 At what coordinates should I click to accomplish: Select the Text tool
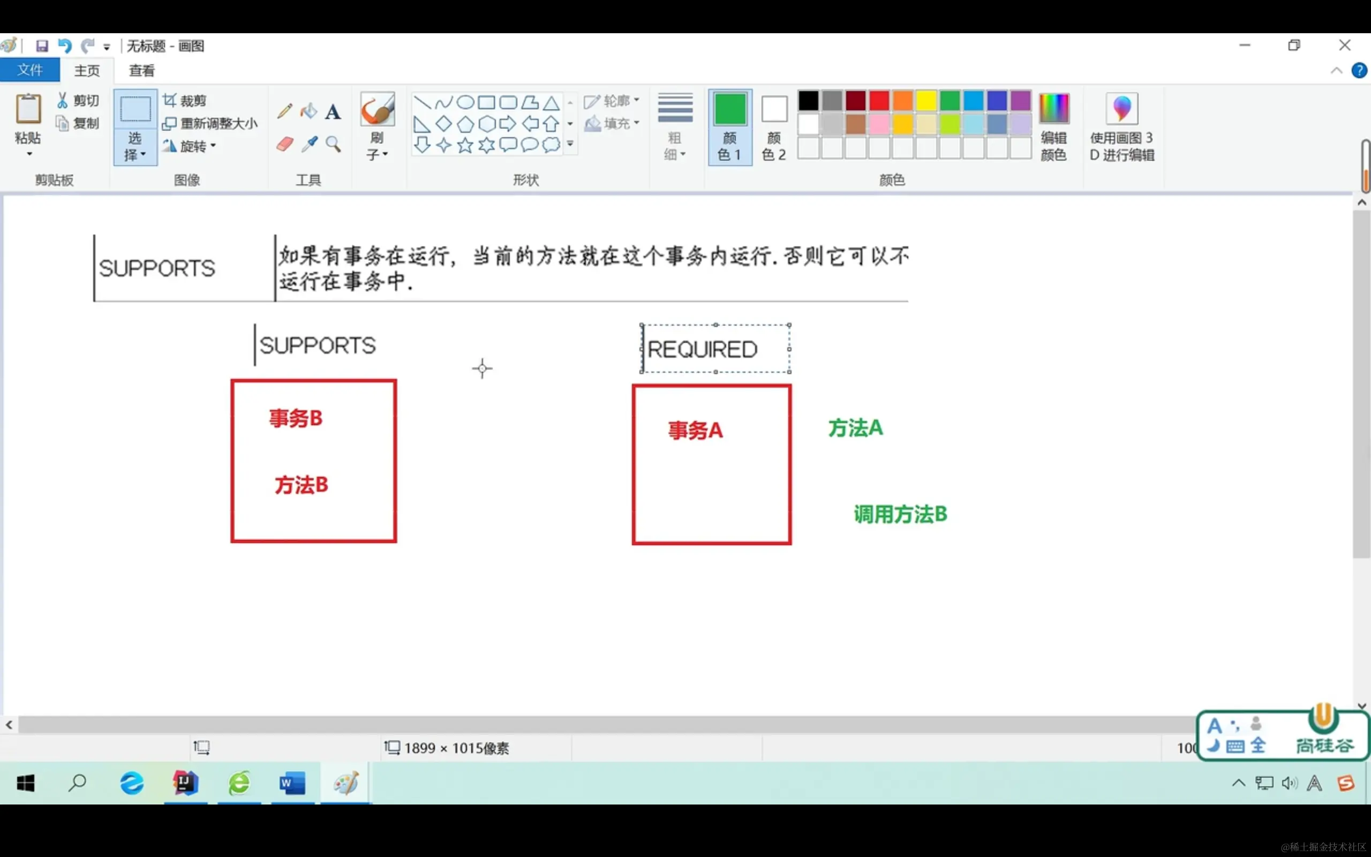click(333, 111)
